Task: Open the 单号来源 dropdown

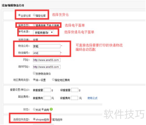Action: click(x=44, y=32)
